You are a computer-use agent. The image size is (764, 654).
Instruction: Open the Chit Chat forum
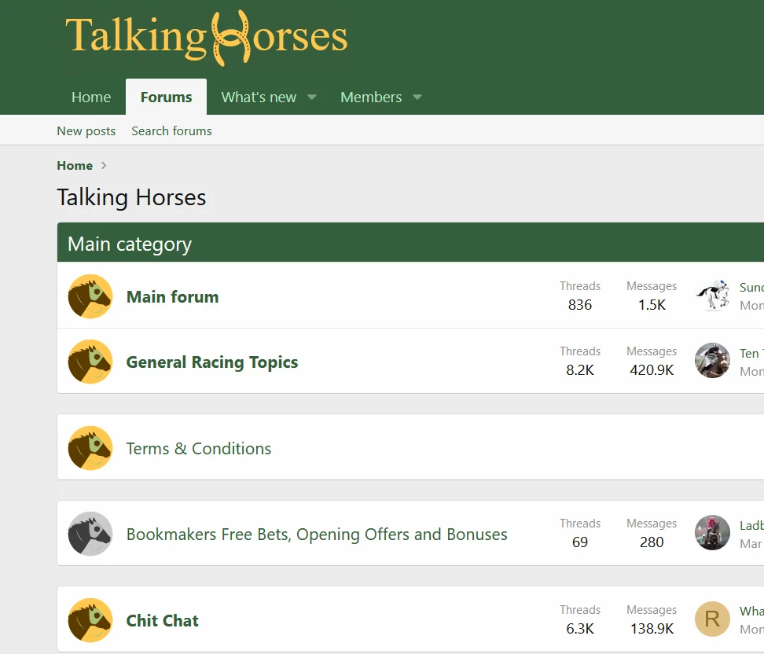point(162,620)
